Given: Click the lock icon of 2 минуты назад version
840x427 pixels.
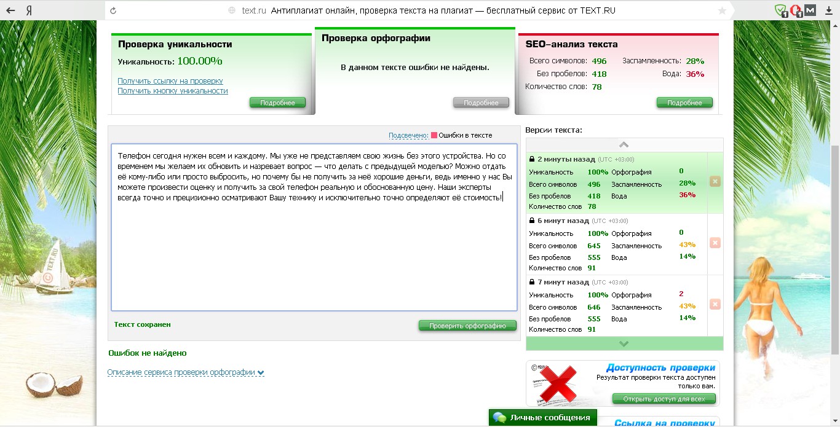Looking at the screenshot, I should 532,159.
